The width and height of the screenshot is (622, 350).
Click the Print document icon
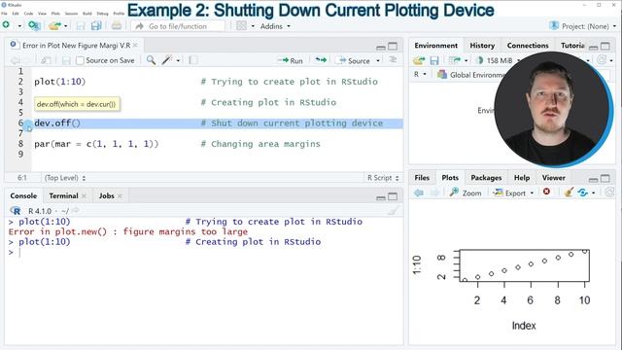coord(117,26)
